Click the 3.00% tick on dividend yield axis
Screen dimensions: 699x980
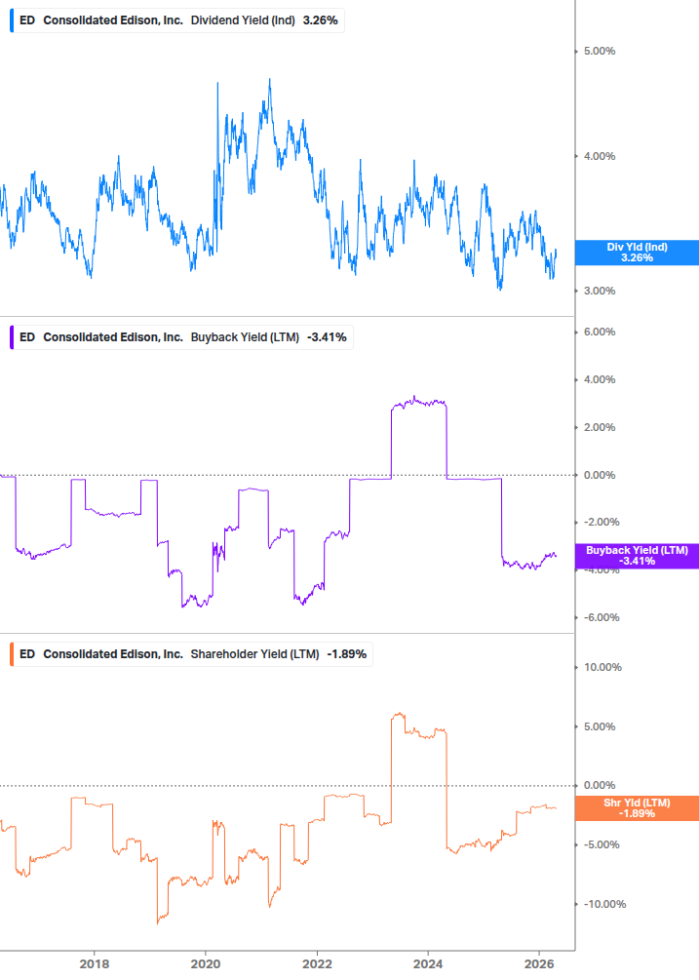tap(600, 292)
